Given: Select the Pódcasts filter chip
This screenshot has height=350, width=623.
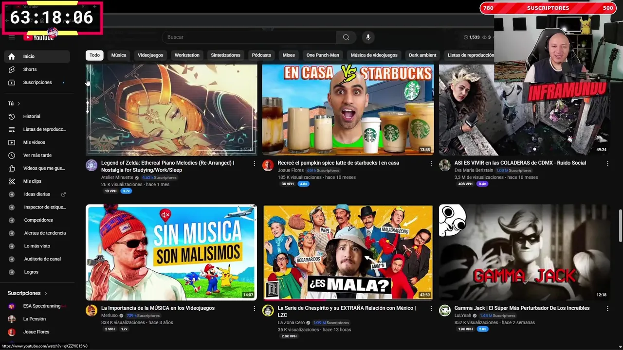Looking at the screenshot, I should 261,55.
